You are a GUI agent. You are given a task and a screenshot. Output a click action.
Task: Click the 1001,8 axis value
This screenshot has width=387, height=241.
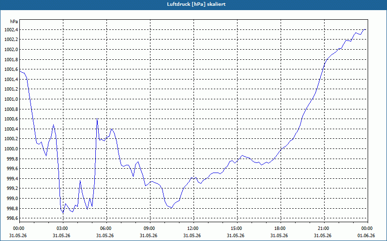pyautogui.click(x=11, y=59)
